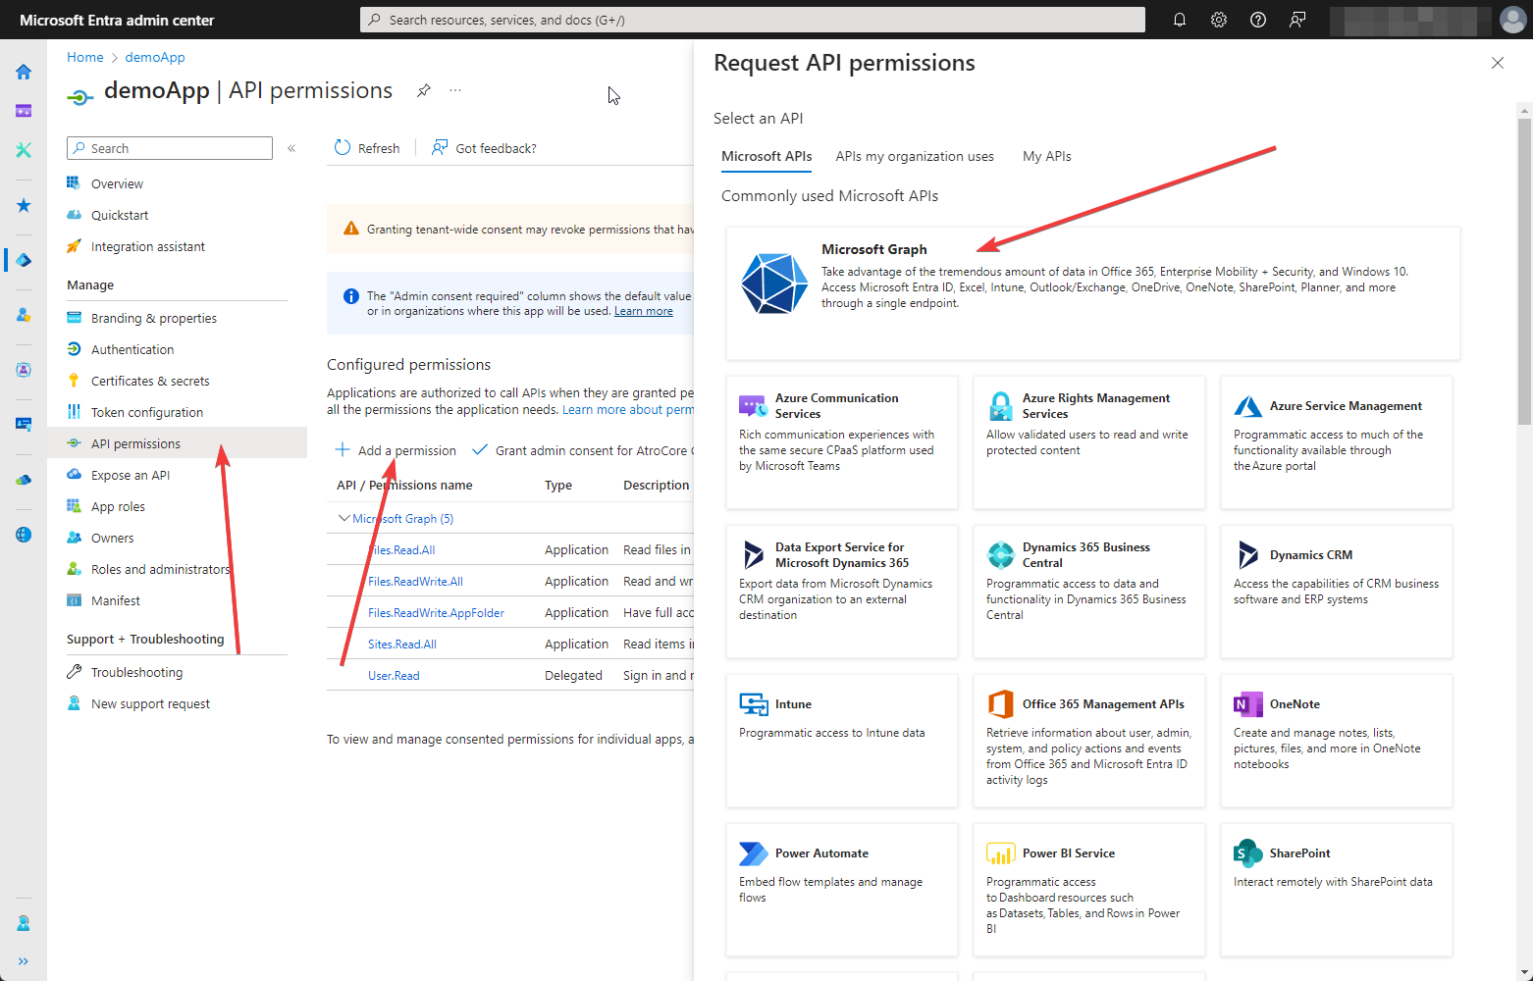This screenshot has width=1533, height=981.
Task: Select the Microsoft Entra ID diamond icon in sidebar
Action: point(22,260)
